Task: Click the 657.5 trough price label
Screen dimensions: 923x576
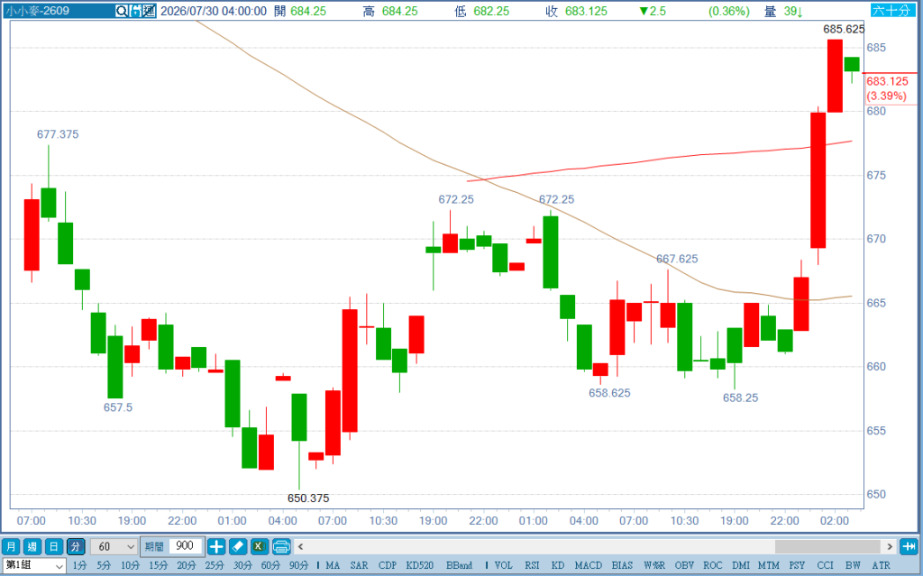Action: point(118,407)
